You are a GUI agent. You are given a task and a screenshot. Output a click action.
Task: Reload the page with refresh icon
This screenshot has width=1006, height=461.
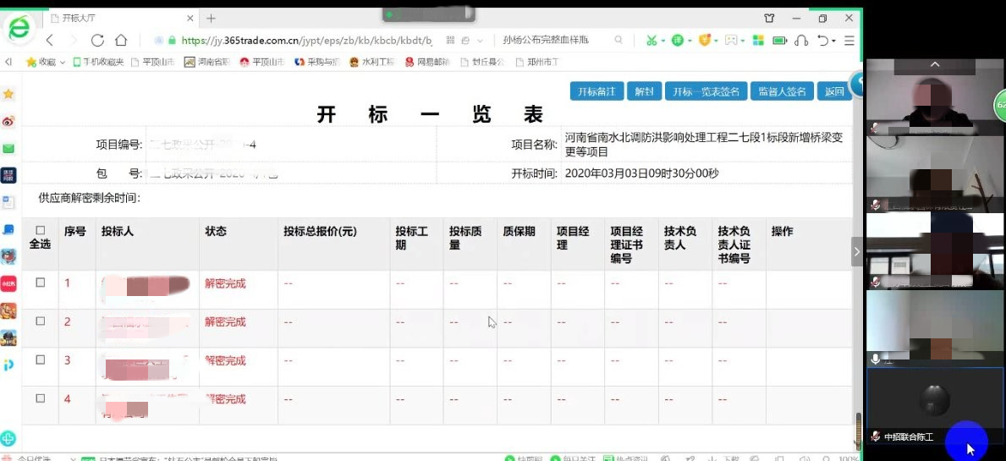97,40
